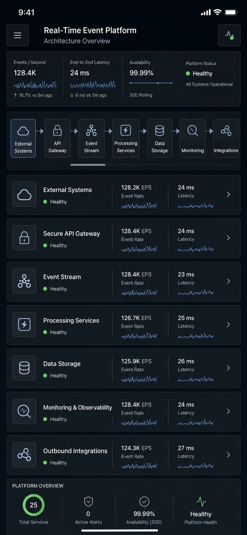Click the 125.9K EPS value in Data Storage

[x=136, y=361]
